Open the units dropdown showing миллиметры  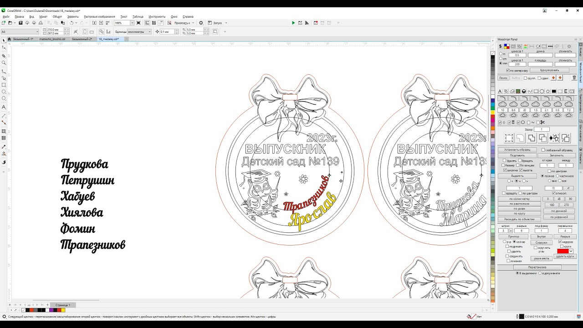pyautogui.click(x=149, y=32)
